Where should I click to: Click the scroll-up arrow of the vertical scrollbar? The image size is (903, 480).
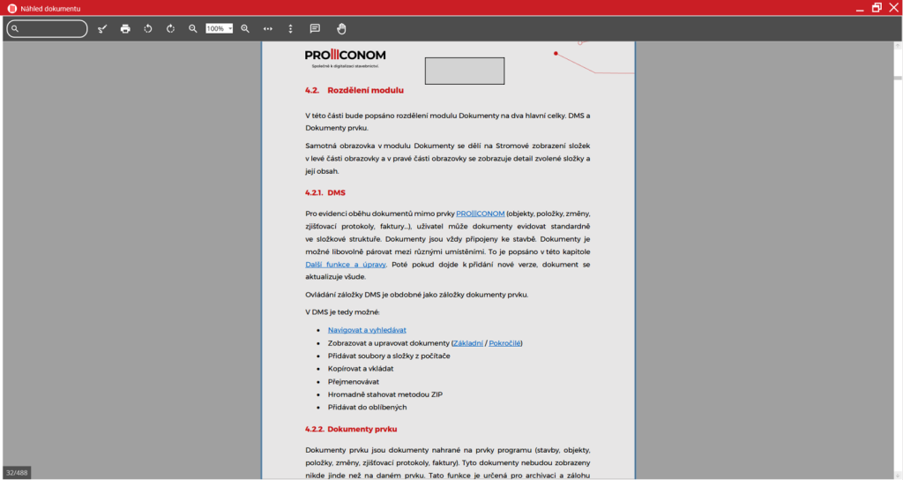click(x=898, y=45)
